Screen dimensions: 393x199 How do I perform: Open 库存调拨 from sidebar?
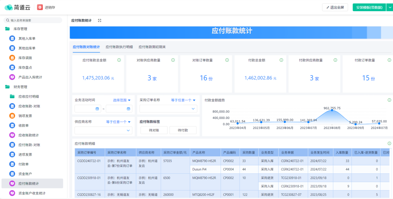(x=25, y=58)
